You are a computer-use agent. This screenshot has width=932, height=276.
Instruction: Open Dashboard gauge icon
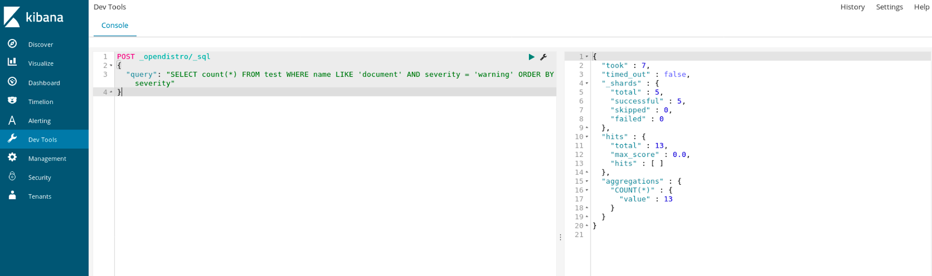click(x=12, y=82)
